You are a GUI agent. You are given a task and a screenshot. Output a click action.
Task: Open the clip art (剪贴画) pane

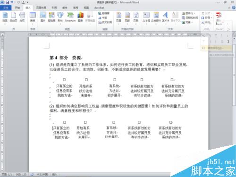(51, 17)
